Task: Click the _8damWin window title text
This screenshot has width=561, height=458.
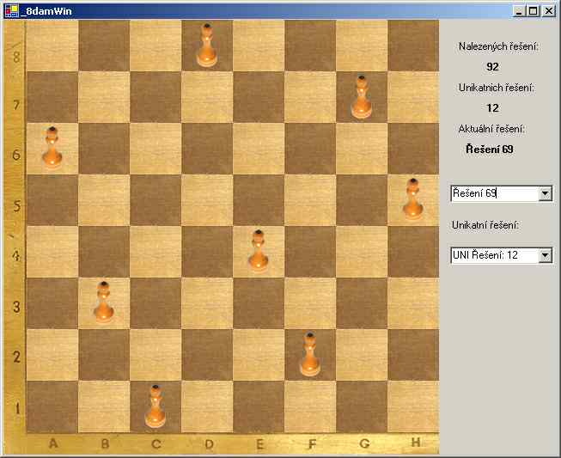Action: pos(46,11)
